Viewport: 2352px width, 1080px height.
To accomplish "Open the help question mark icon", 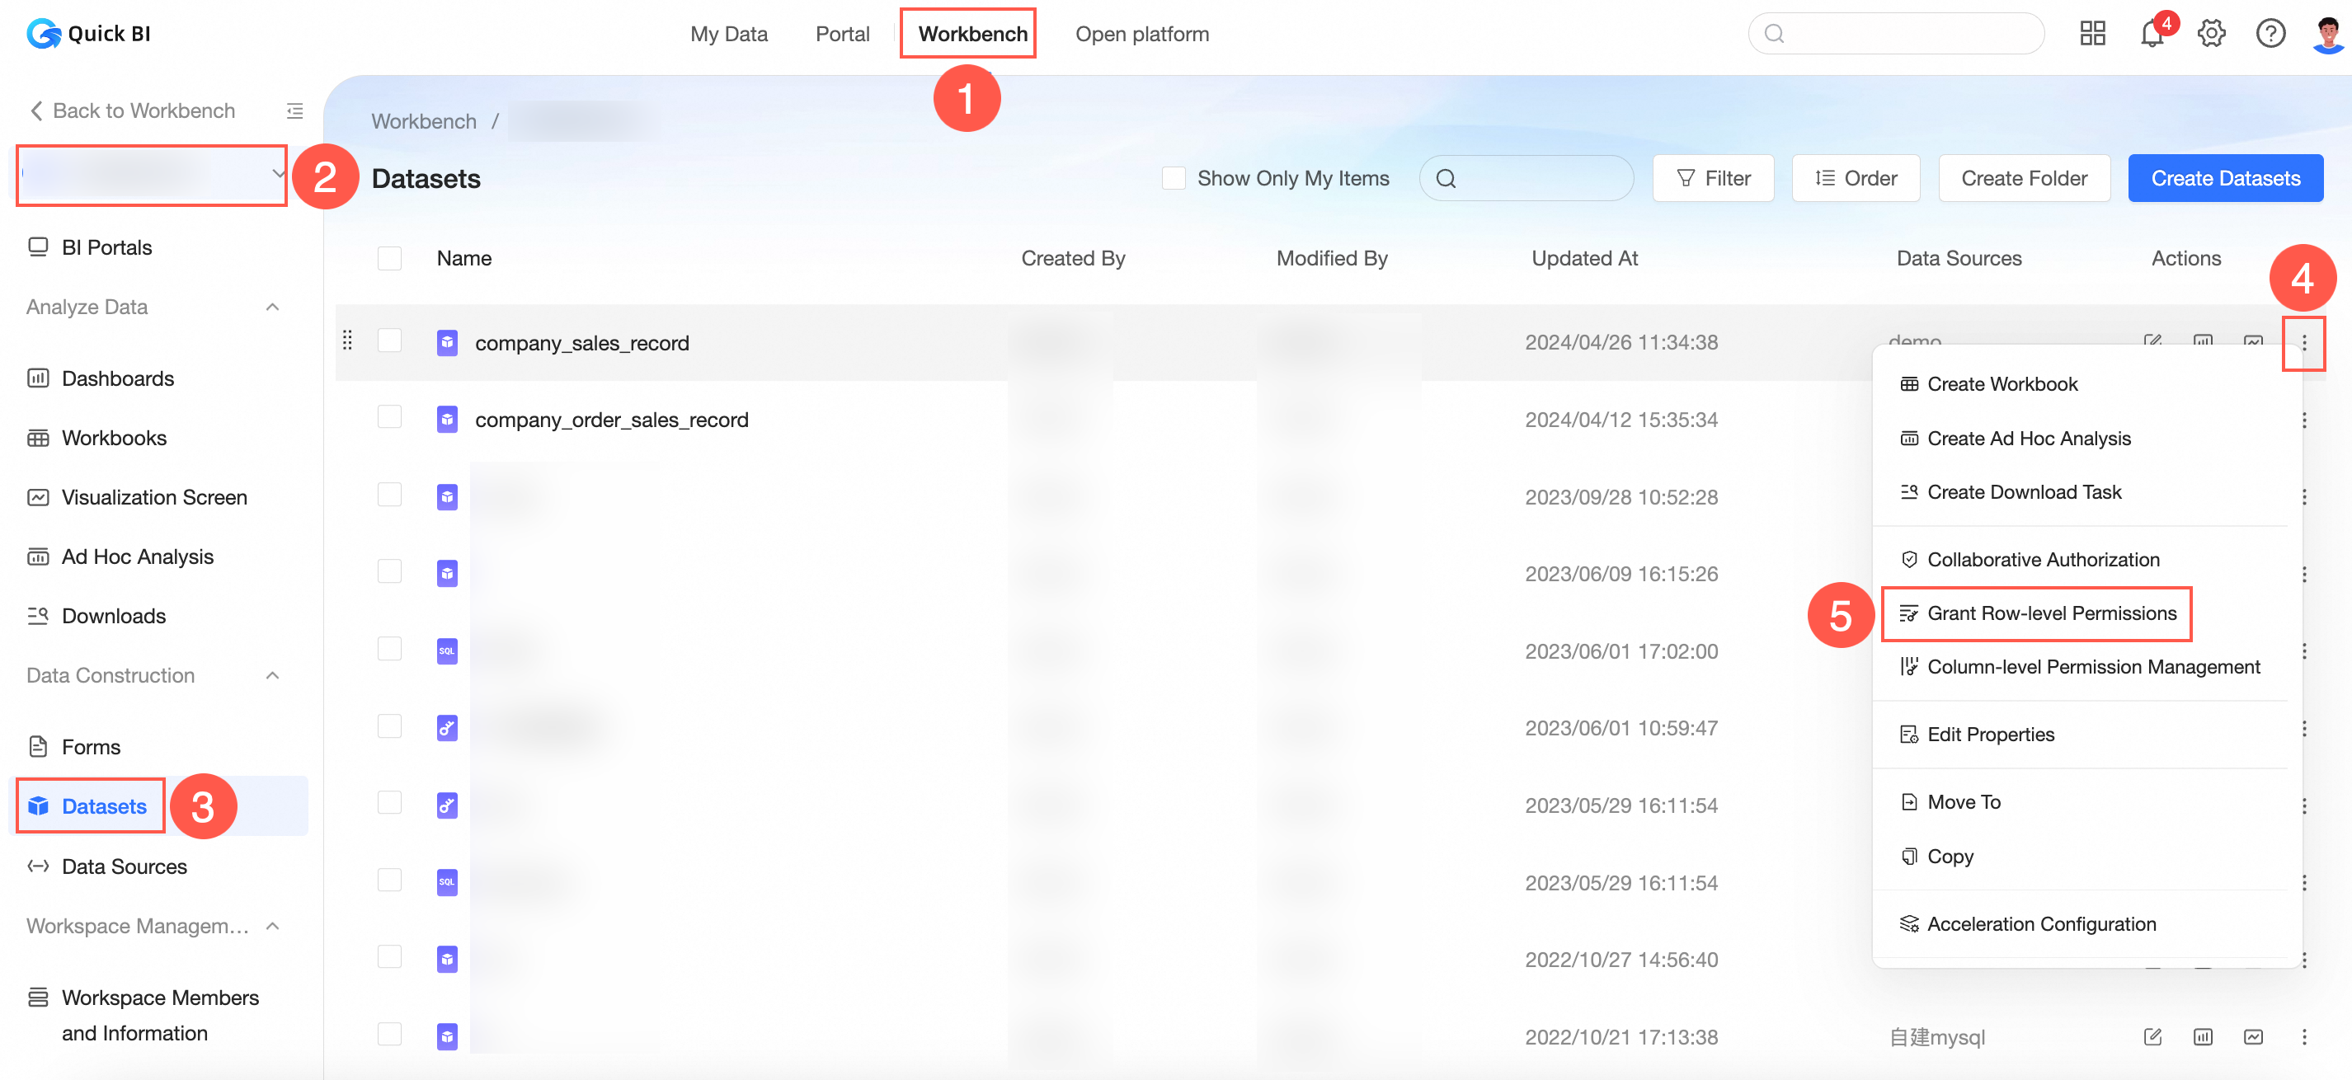I will (2270, 34).
